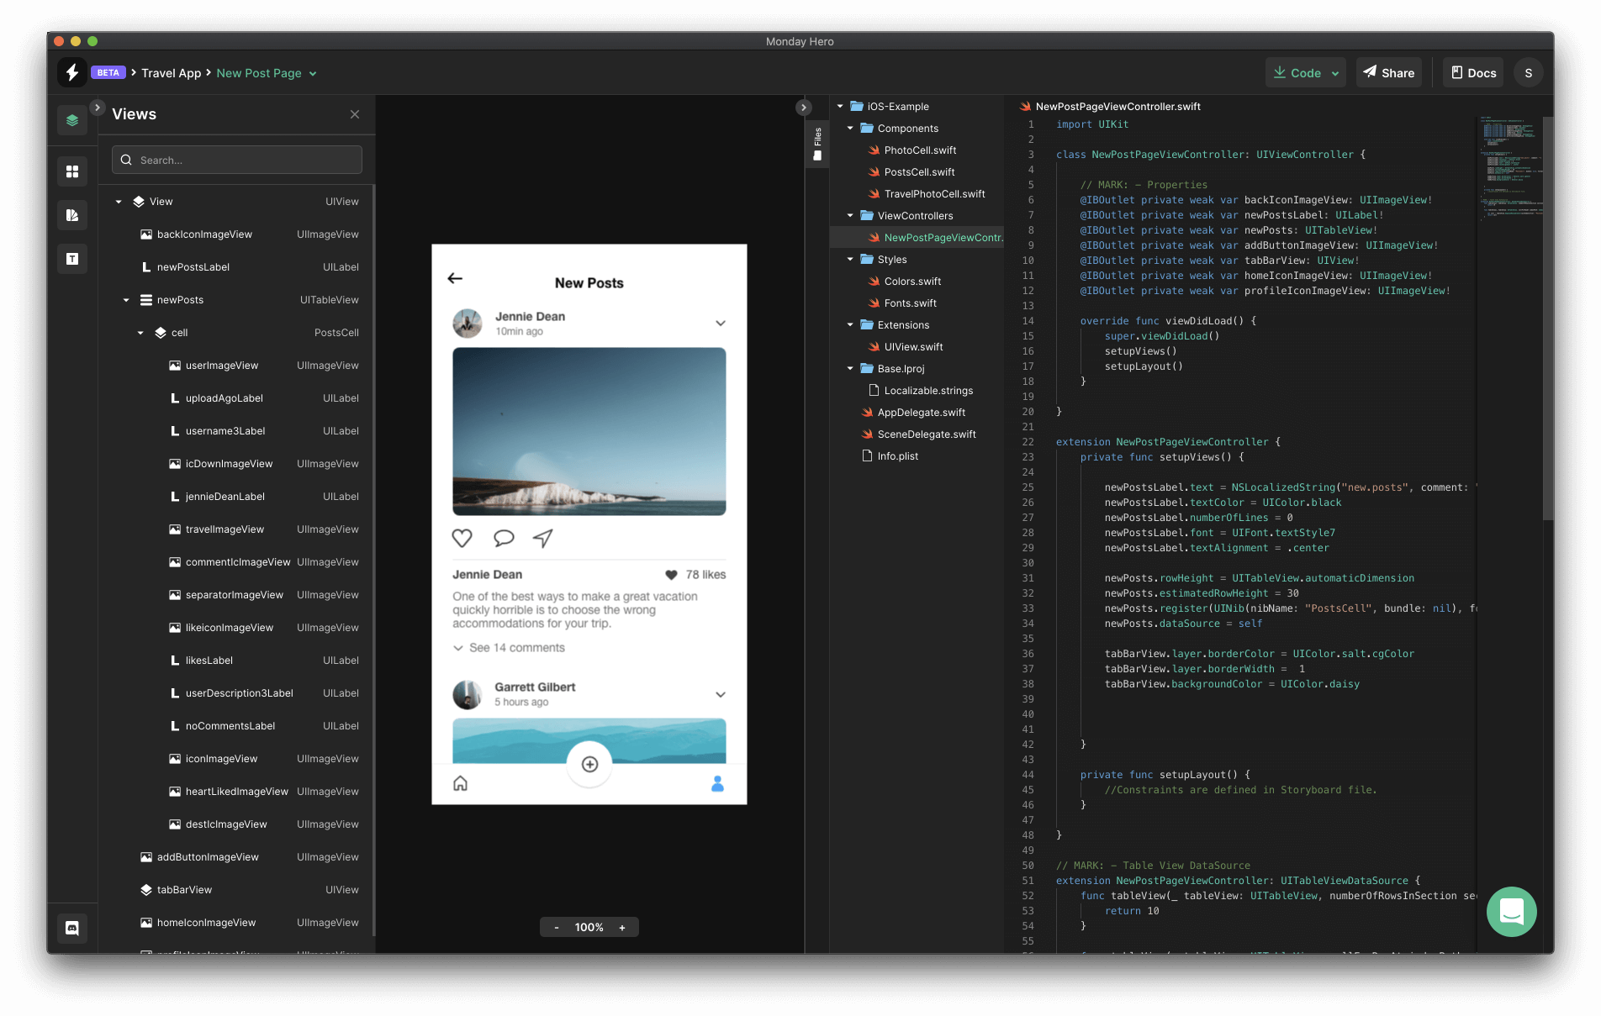The width and height of the screenshot is (1601, 1016).
Task: Switch to the Files tab
Action: point(816,143)
